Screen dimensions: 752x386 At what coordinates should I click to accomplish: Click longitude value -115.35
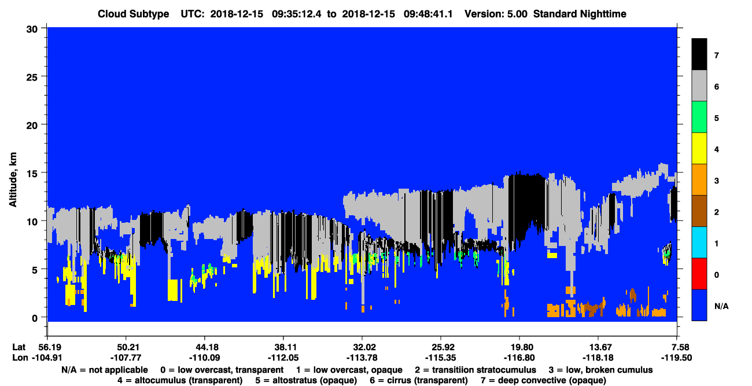coord(440,358)
